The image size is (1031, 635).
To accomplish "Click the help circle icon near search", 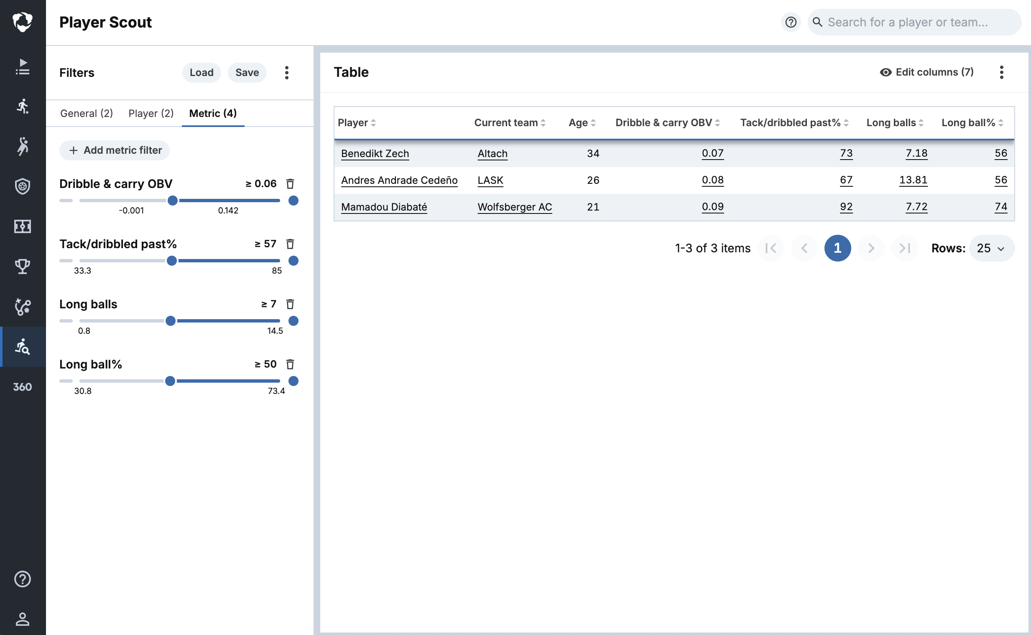I will click(x=791, y=22).
